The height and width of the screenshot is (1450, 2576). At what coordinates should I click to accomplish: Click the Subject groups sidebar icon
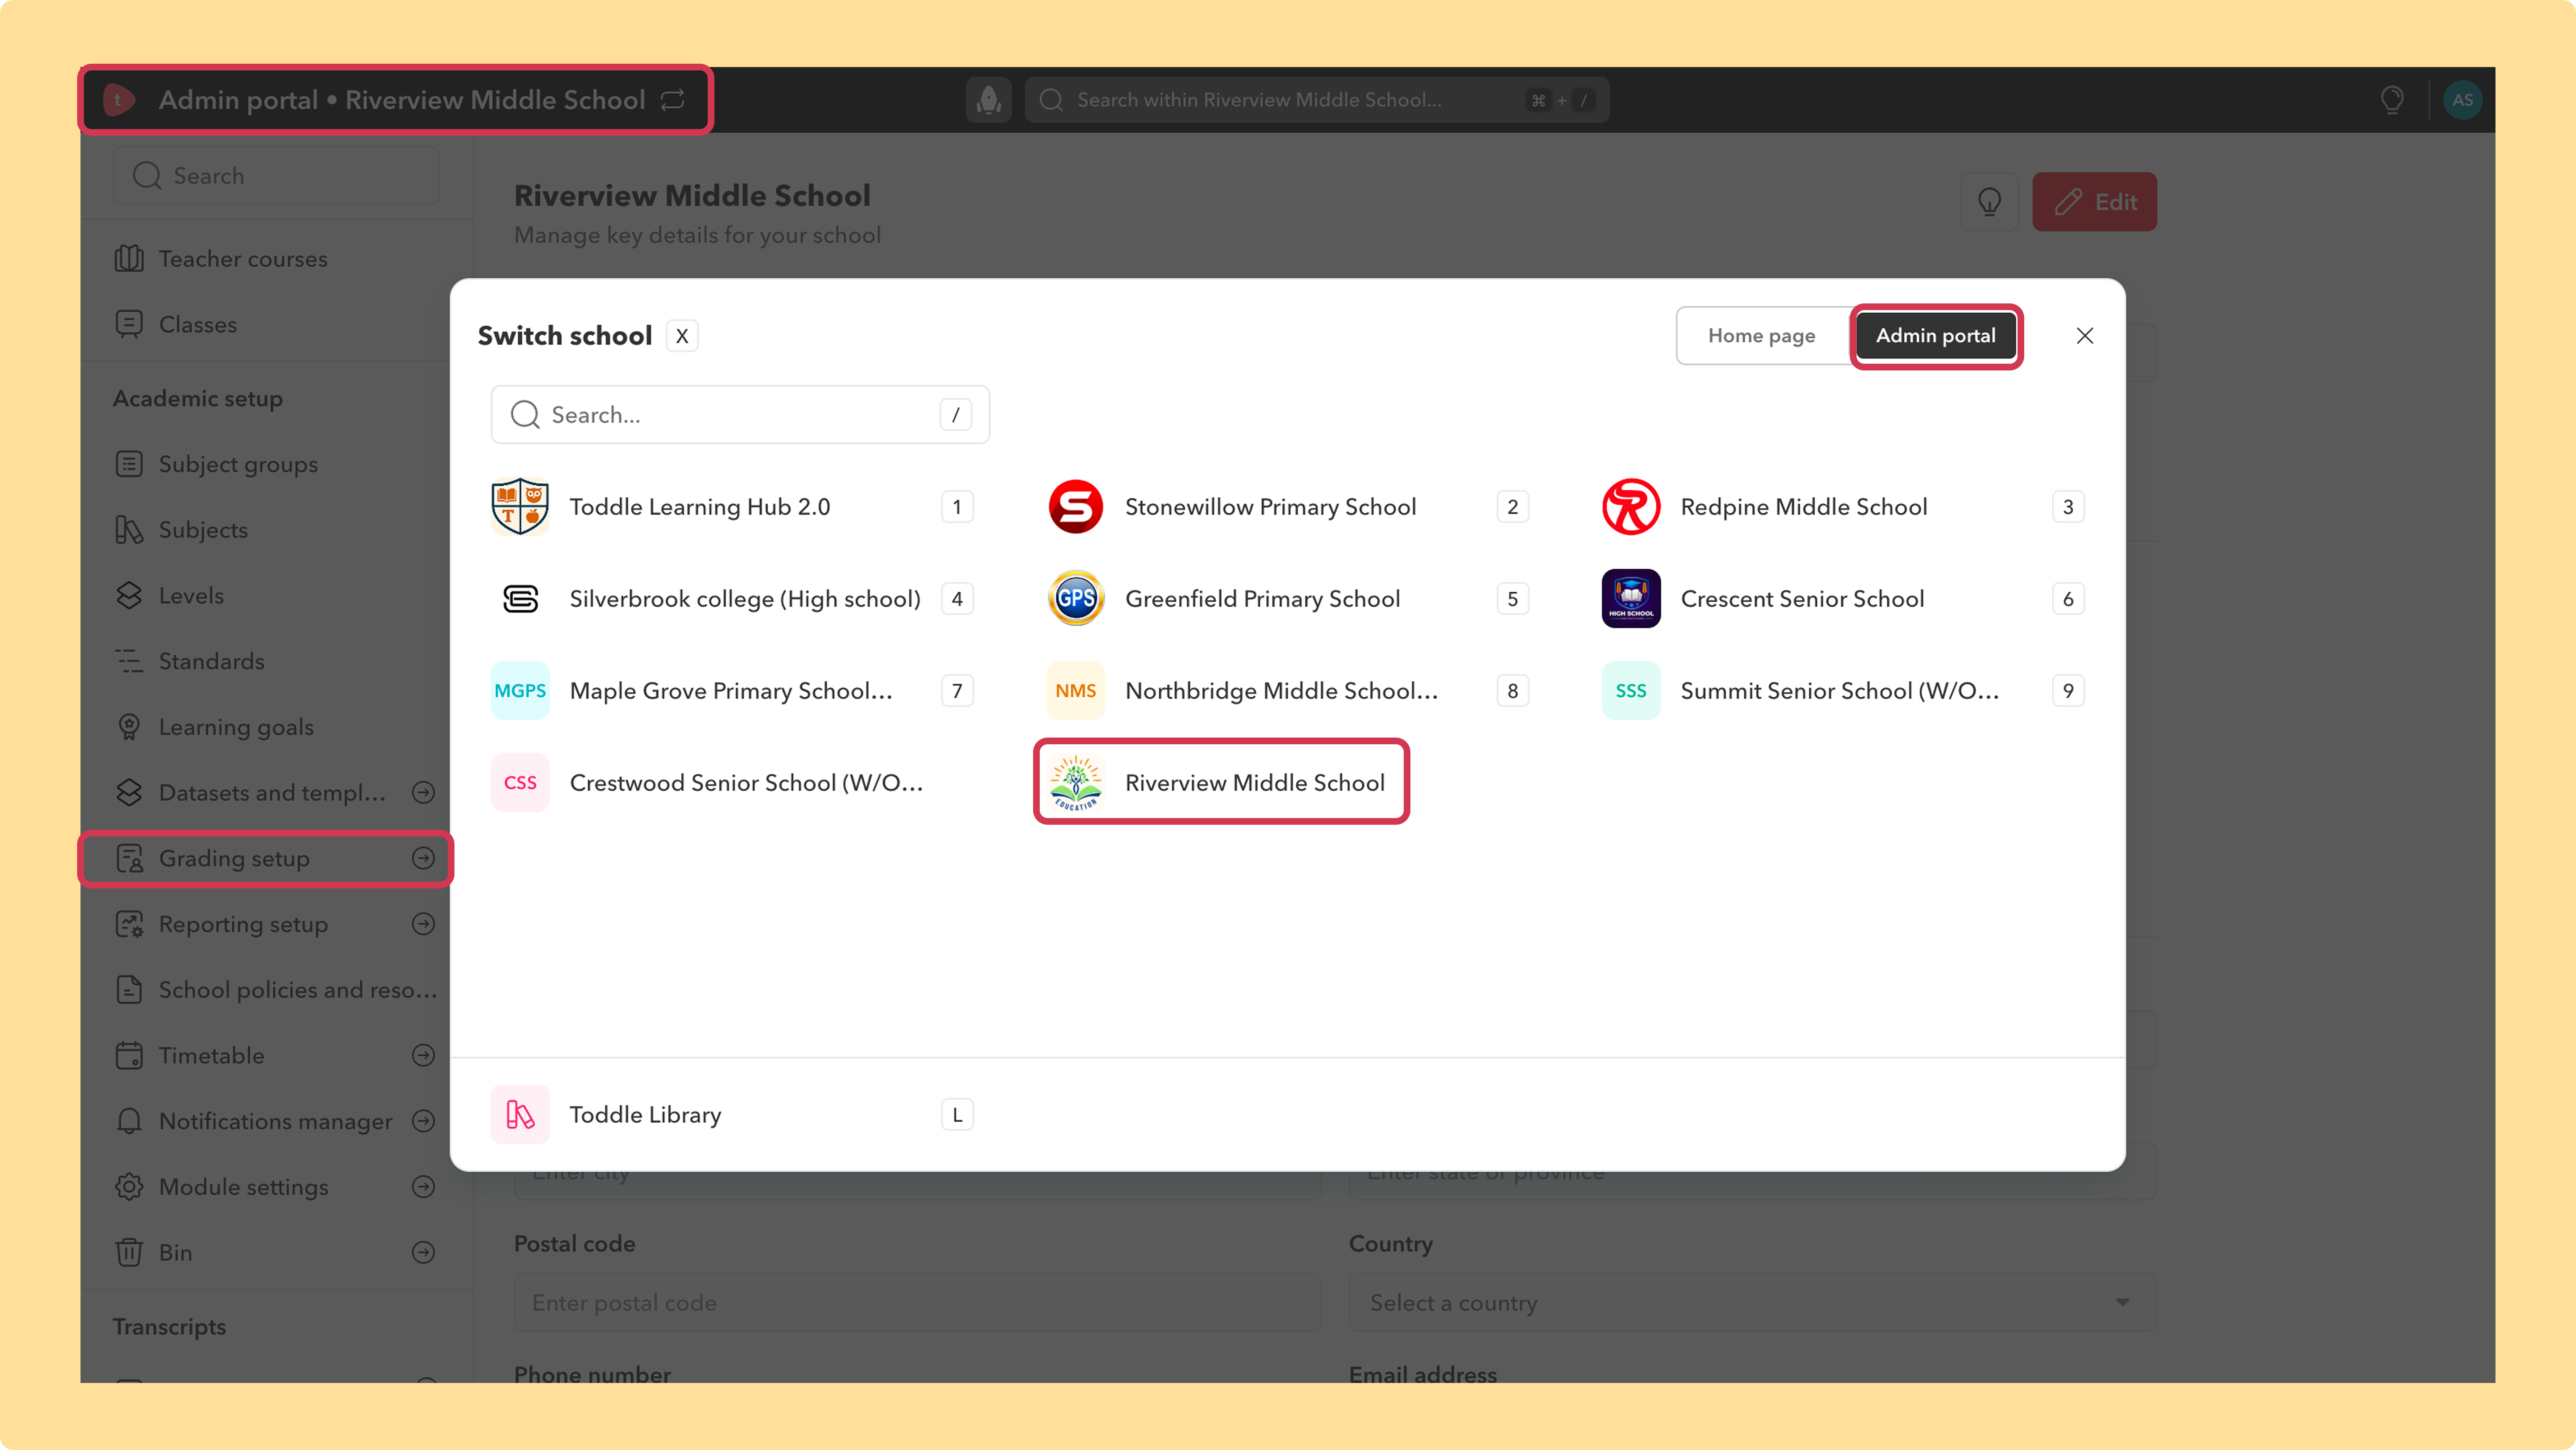point(129,463)
